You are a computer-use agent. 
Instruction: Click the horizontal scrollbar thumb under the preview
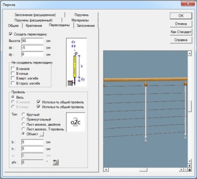point(143,170)
